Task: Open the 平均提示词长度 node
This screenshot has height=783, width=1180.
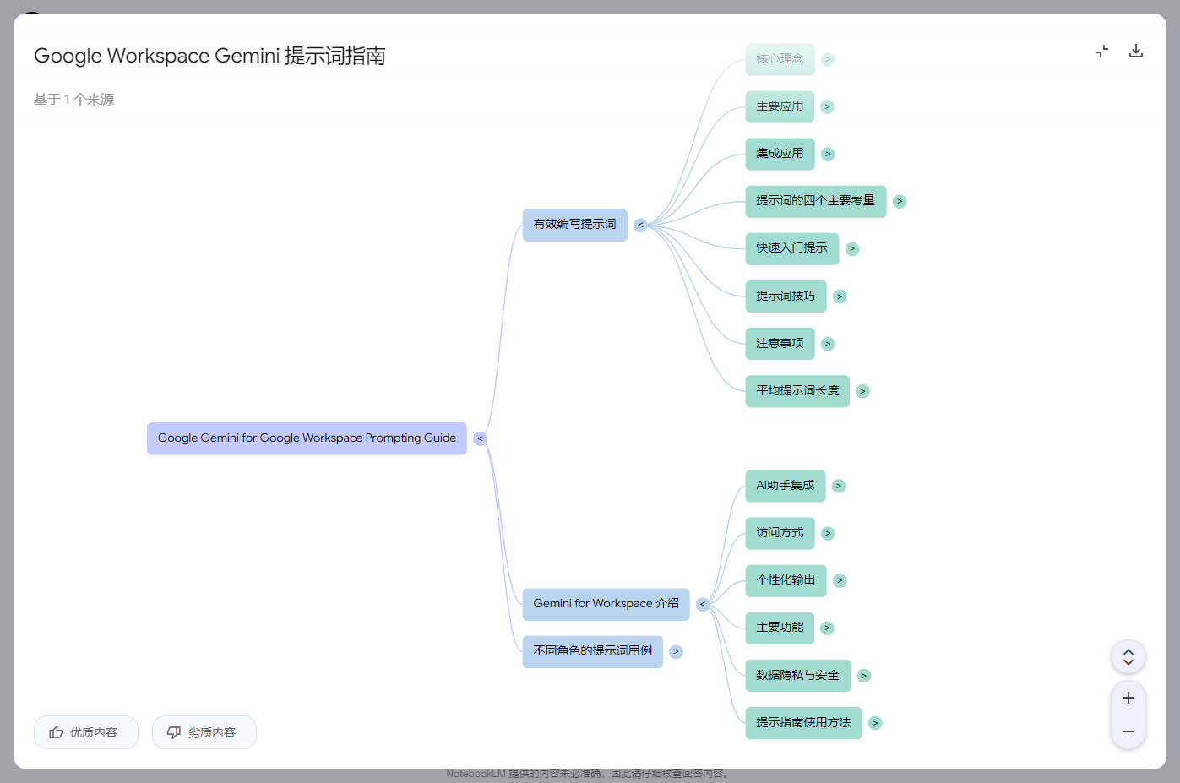Action: pyautogui.click(x=797, y=391)
